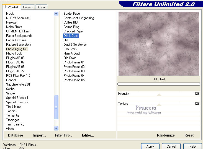Select the Tramages category
Viewport: 203px width, 149px height.
(x=13, y=120)
